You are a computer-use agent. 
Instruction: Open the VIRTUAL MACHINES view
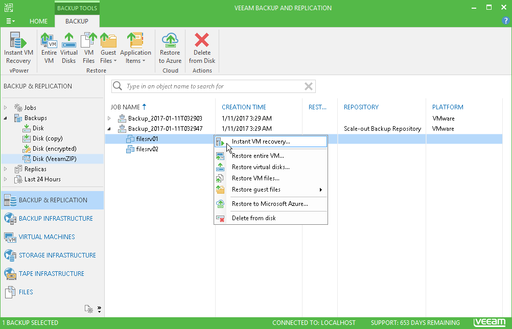pos(53,237)
